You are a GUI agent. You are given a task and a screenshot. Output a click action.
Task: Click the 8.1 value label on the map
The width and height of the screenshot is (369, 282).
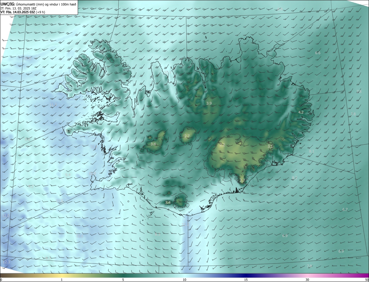312,151
